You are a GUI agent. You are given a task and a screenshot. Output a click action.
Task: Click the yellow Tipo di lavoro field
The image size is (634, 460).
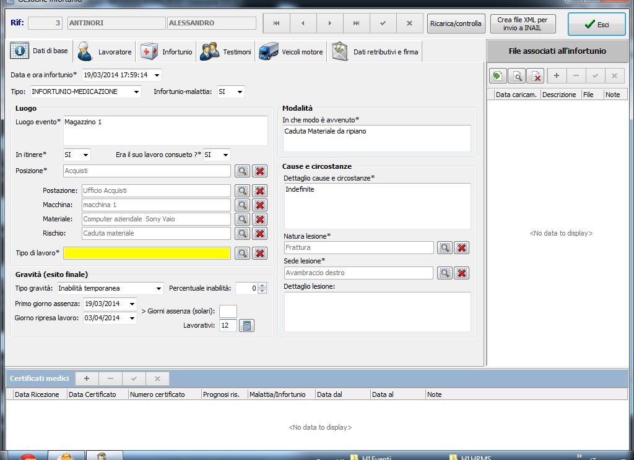pos(147,253)
